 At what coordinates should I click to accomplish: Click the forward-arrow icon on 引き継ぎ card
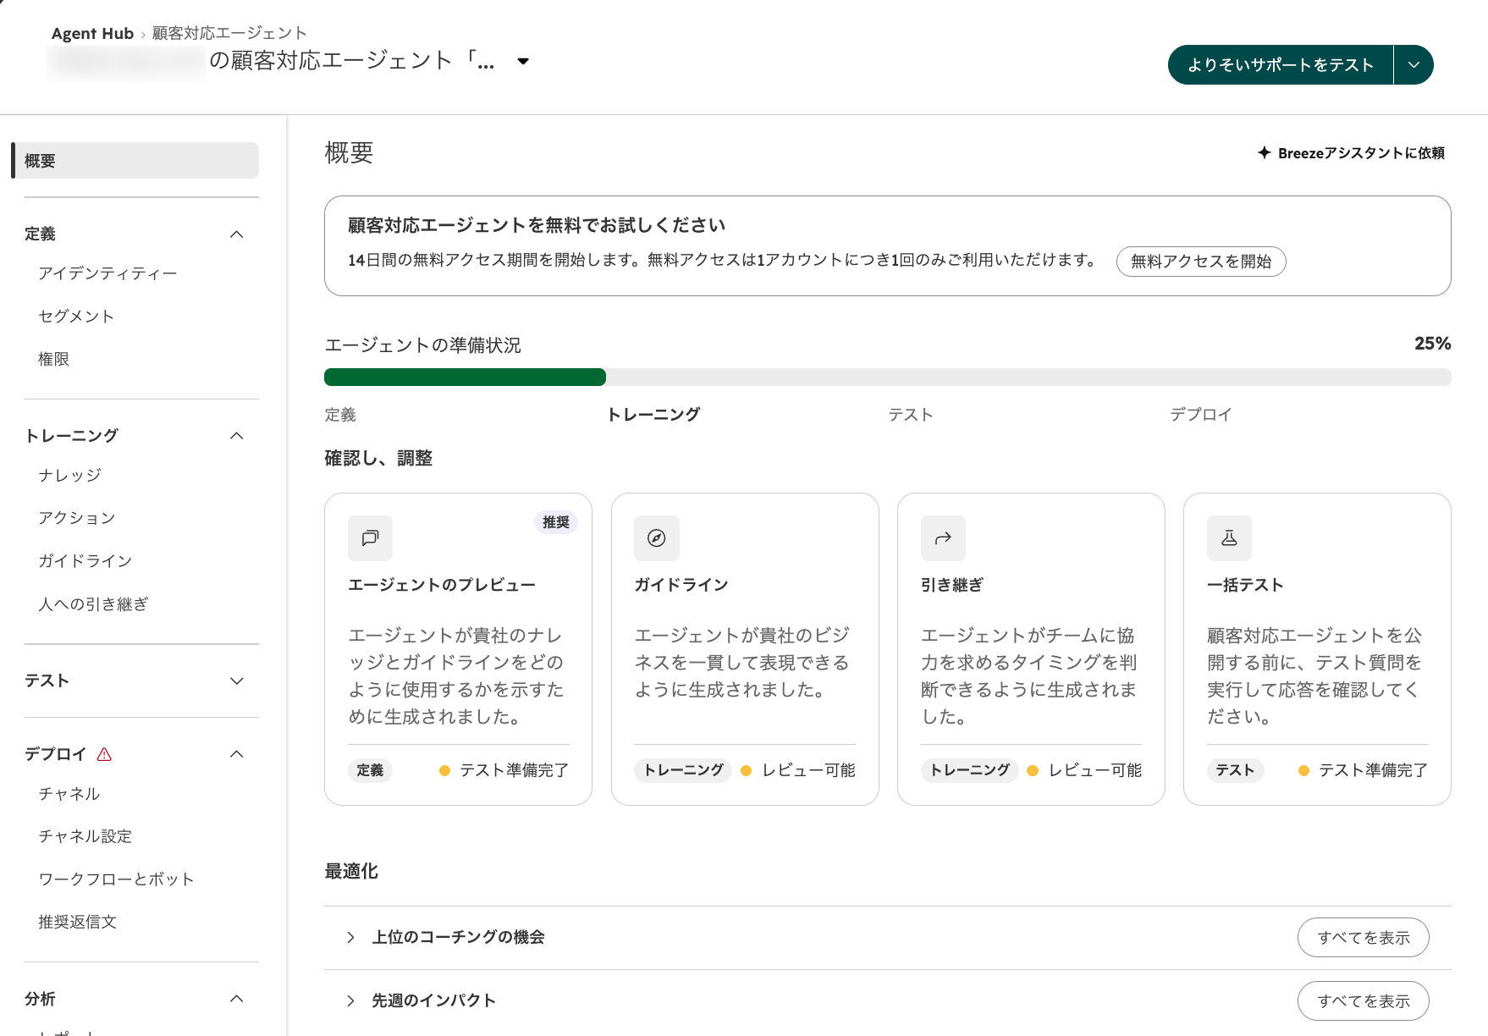pyautogui.click(x=943, y=538)
